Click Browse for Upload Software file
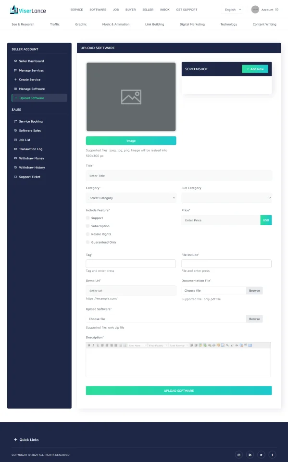 pyautogui.click(x=254, y=319)
